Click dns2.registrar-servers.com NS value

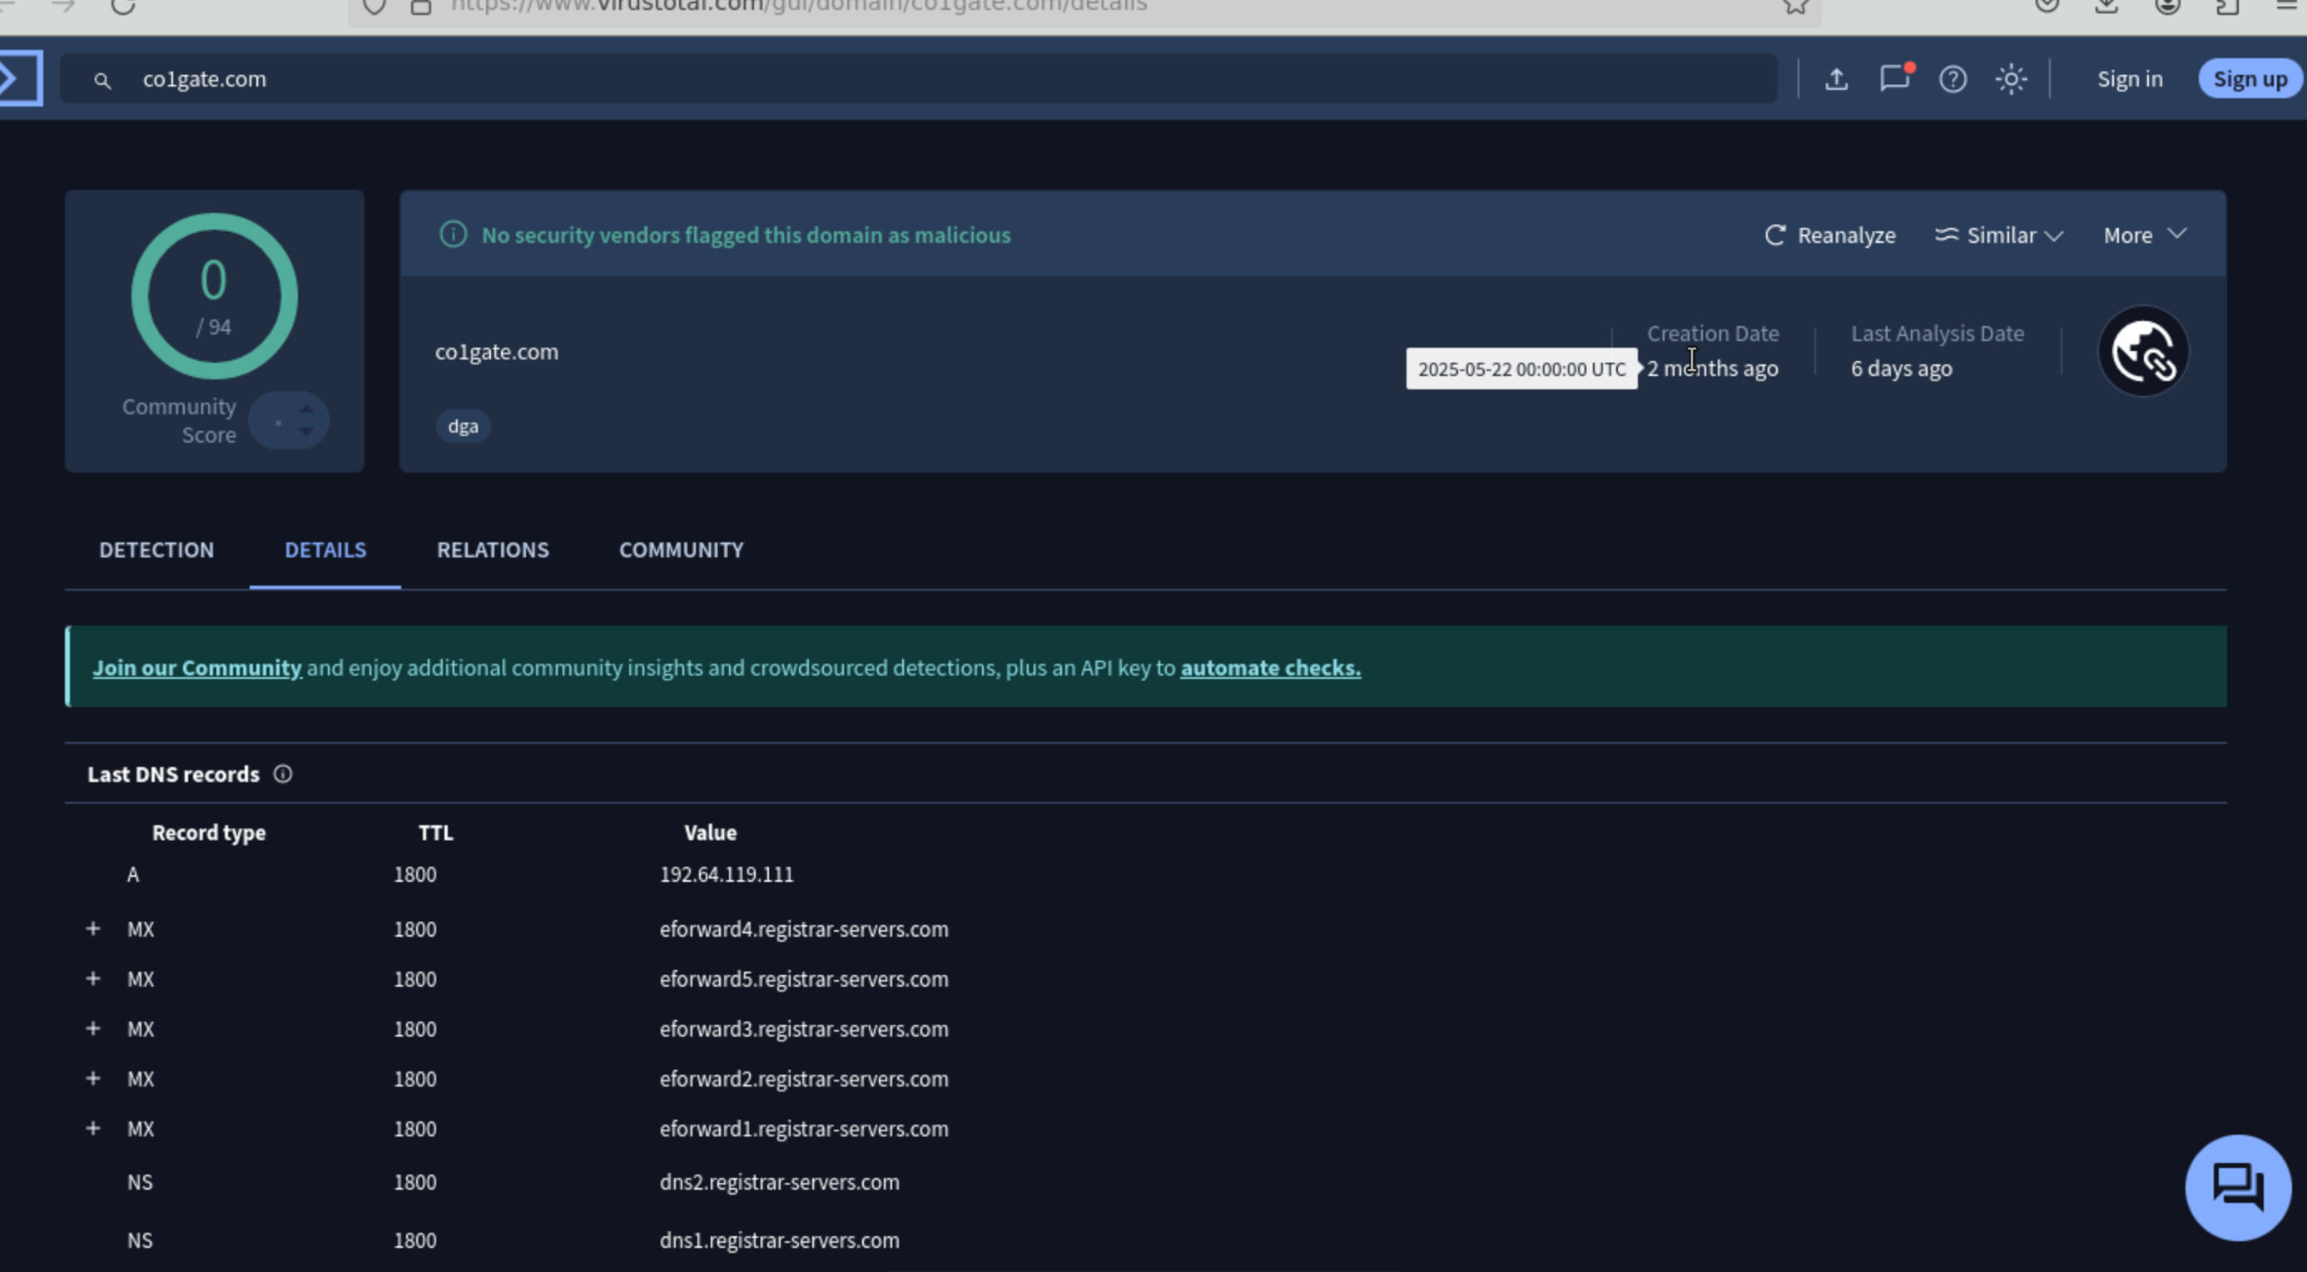779,1182
